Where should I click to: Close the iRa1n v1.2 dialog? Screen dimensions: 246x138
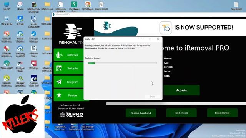[x=158, y=39]
